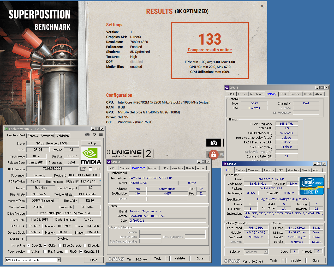Screen dimensions: 334x267
Task: Expand Tools dropdown arrow in CPU-Z Mainboard window
Action: pyautogui.click(x=167, y=258)
